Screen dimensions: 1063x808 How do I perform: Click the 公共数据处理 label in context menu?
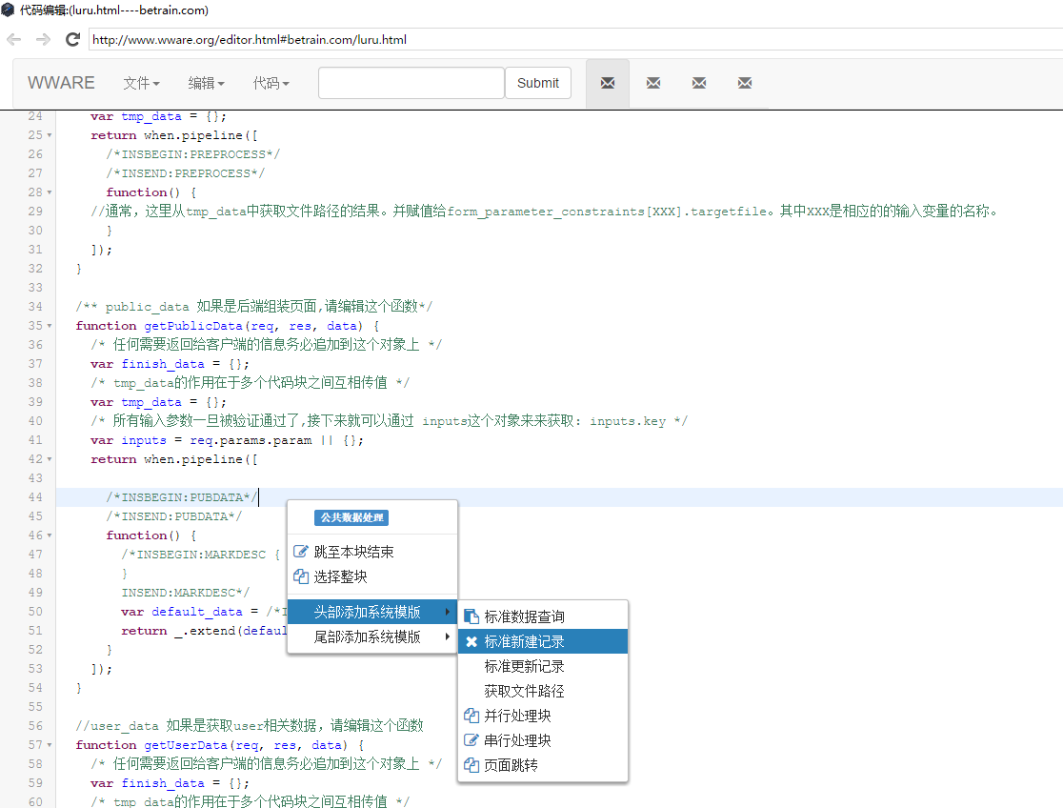point(351,517)
